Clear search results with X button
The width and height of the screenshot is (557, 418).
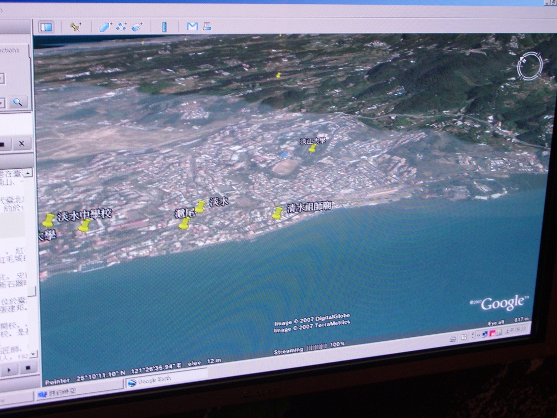coord(21,144)
